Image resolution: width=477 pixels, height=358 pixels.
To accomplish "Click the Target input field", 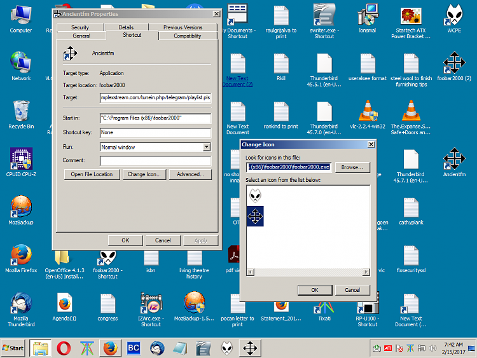I will (155, 98).
